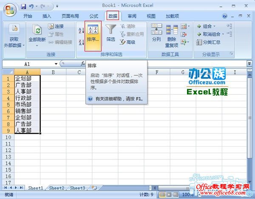The image size is (255, 199).
Task: Open the Undo history dropdown arrow
Action: pyautogui.click(x=37, y=6)
